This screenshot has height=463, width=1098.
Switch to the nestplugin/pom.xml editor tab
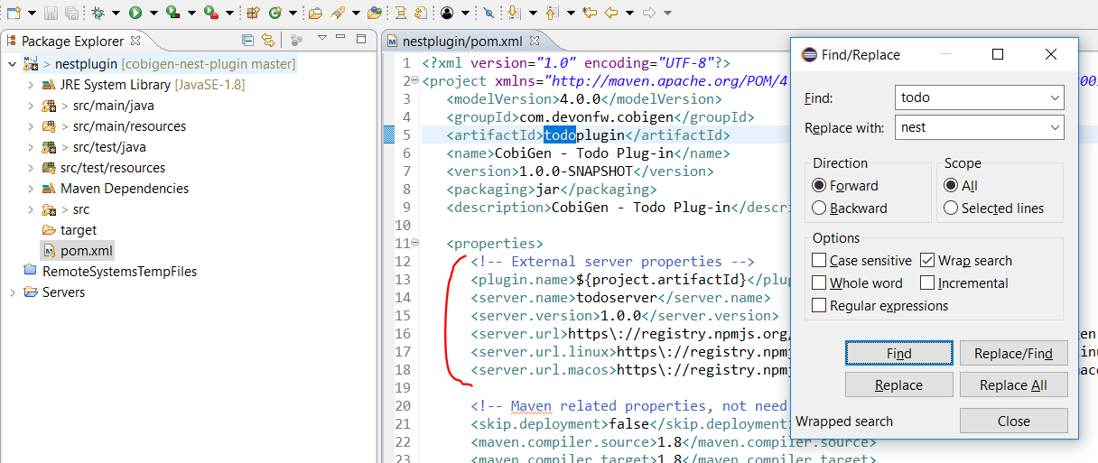[461, 41]
